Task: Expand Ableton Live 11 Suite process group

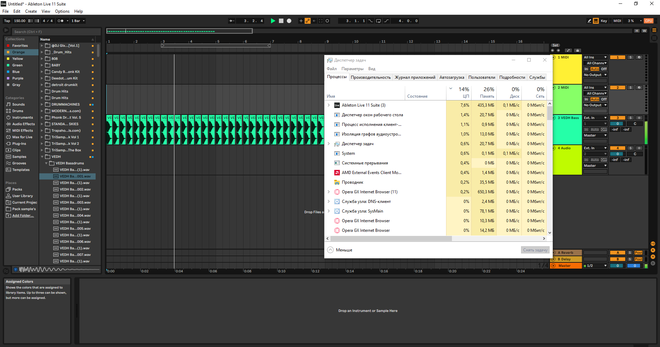Action: 328,105
